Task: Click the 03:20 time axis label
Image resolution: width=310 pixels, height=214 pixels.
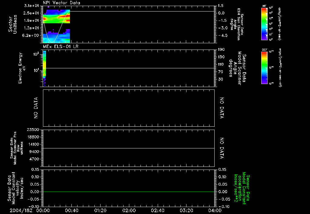Action: tap(186, 210)
